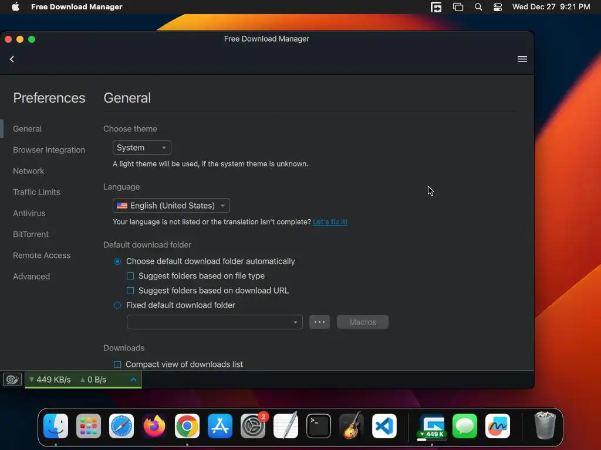Open the Trash in the Dock

(545, 426)
